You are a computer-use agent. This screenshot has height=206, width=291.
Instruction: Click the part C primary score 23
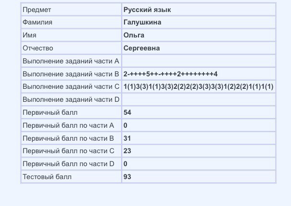point(127,151)
